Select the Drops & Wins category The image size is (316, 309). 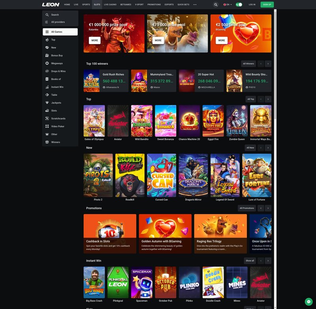tap(59, 71)
